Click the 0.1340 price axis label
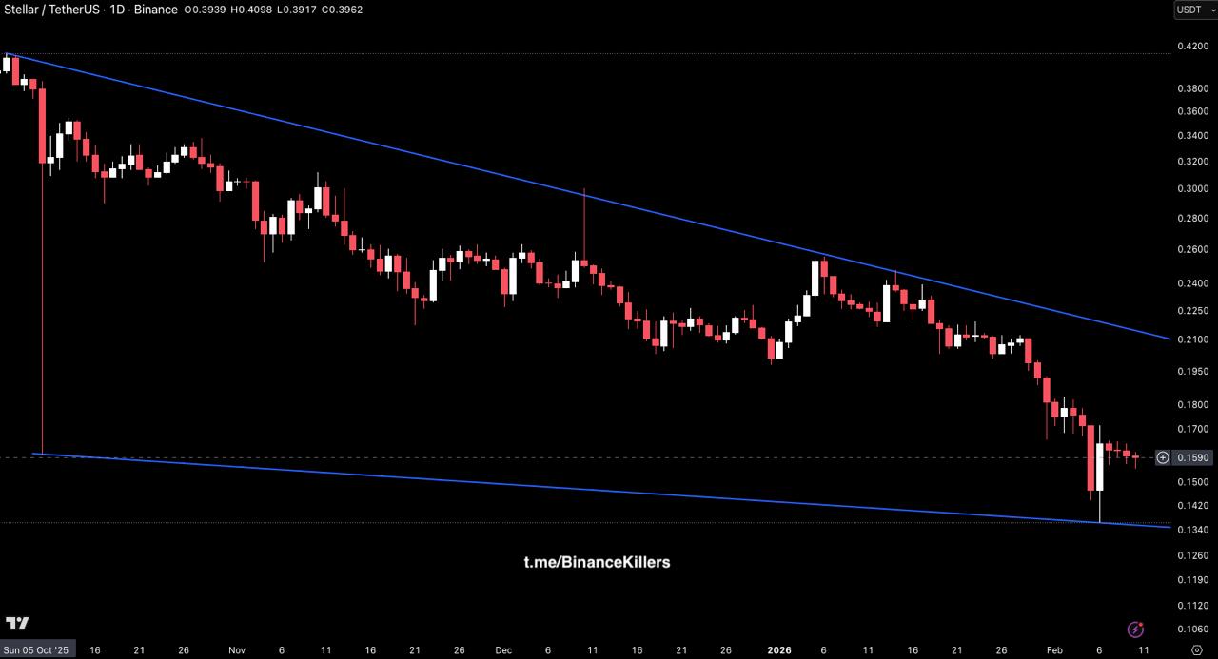Viewport: 1218px width, 659px height. pos(1193,530)
